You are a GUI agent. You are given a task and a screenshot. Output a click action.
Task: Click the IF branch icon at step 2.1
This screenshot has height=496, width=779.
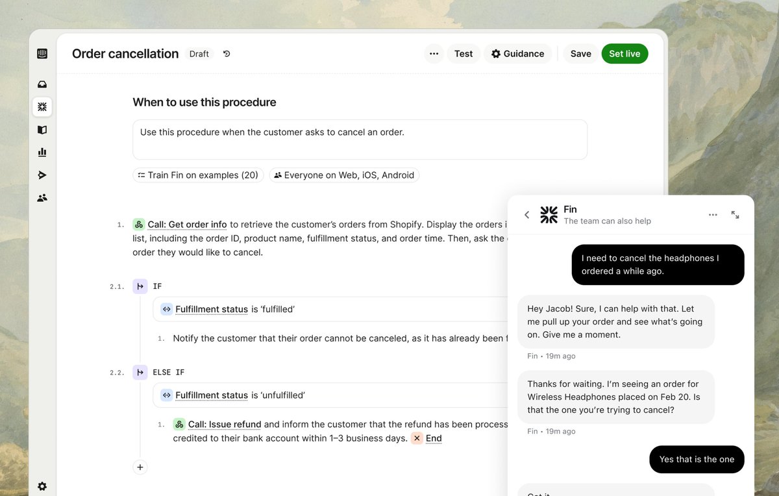[140, 286]
